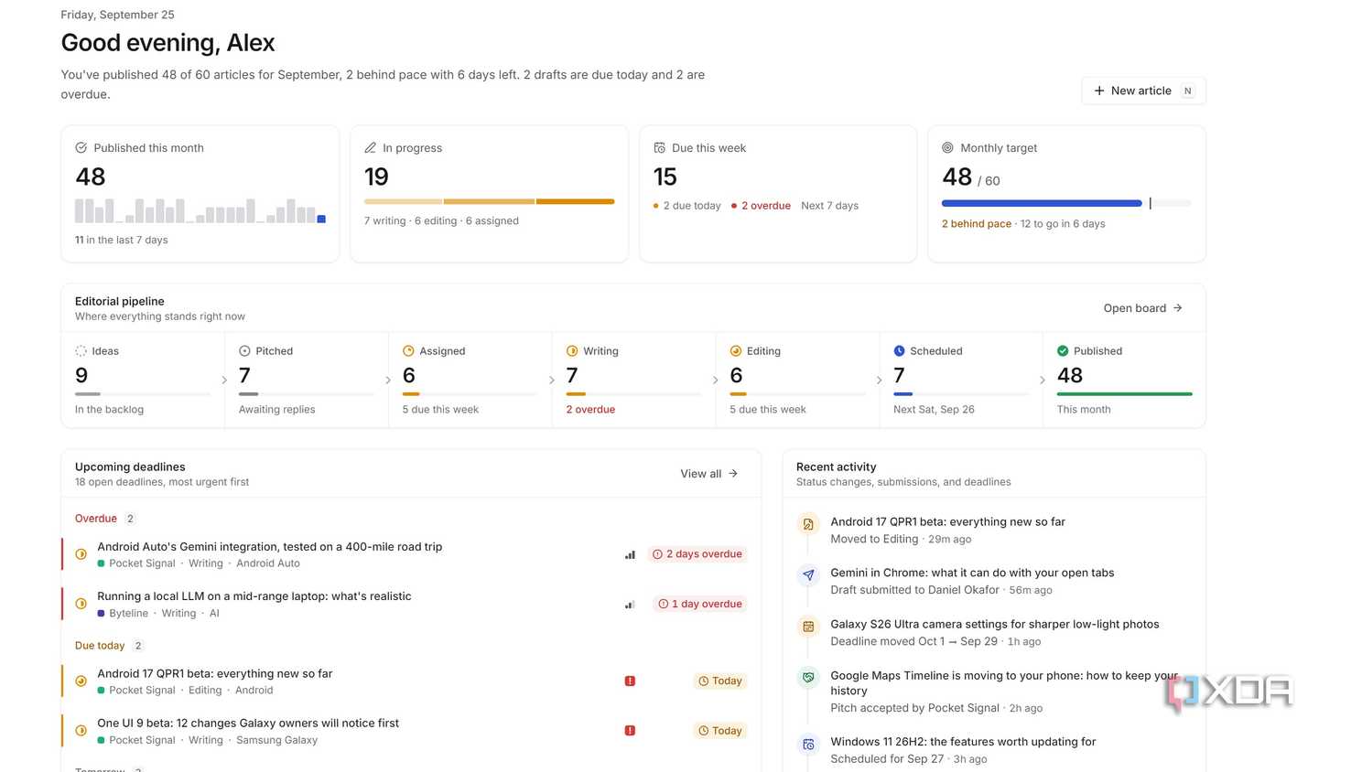Click 'Next 7 days' in Due this week card
Viewport: 1351px width, 772px height.
point(829,206)
